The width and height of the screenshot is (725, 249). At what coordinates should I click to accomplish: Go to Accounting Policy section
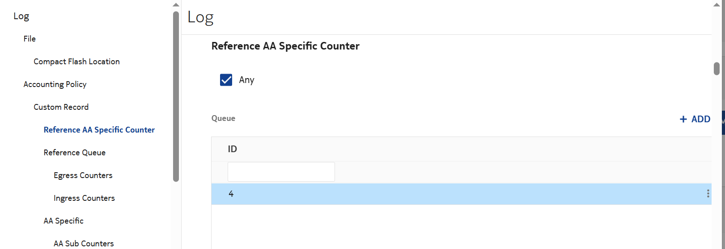55,84
